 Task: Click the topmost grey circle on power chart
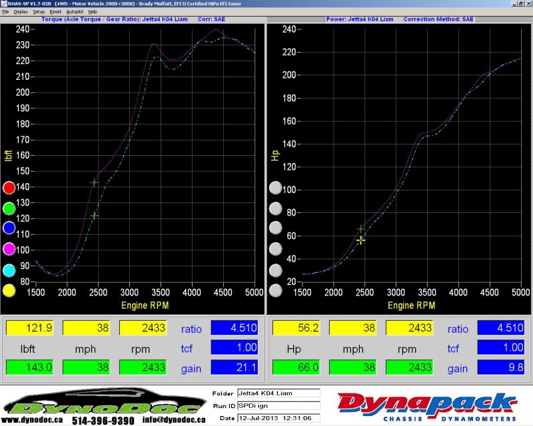(x=275, y=188)
